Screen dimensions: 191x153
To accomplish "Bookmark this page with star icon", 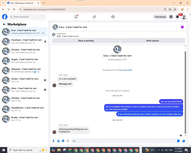I will (175, 9).
